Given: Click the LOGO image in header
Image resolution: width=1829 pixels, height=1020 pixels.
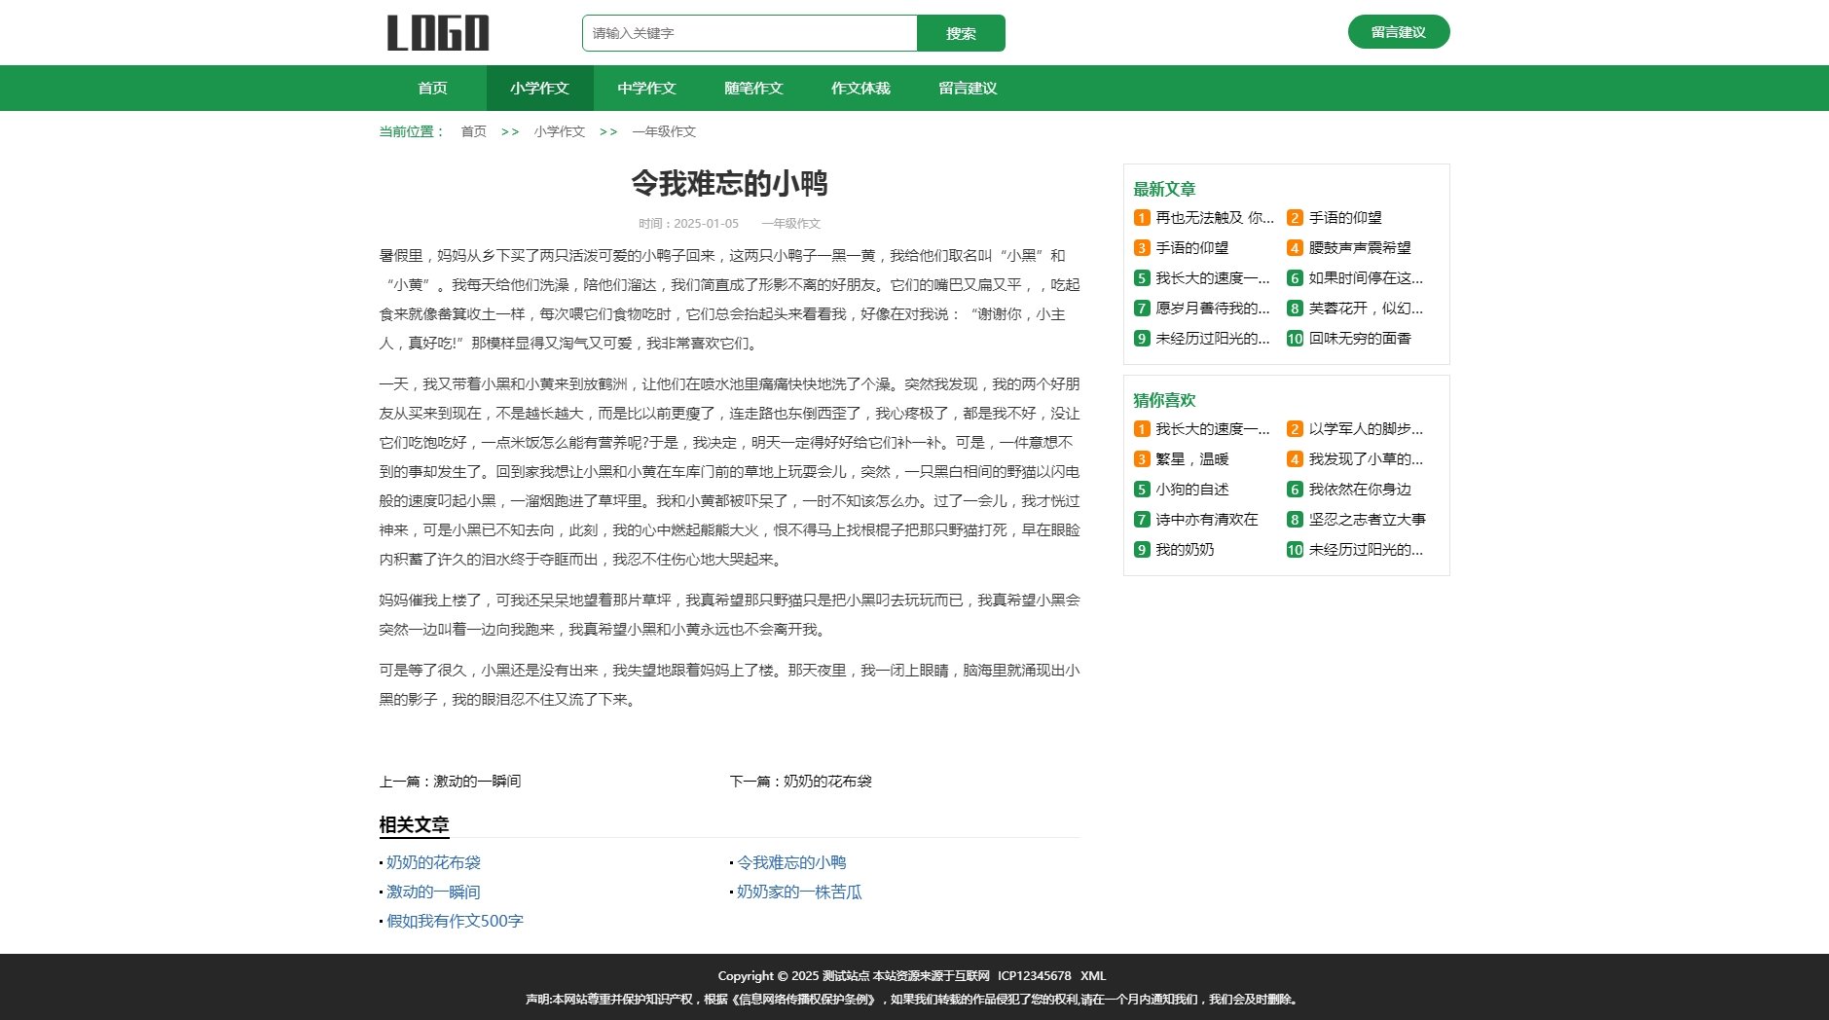Looking at the screenshot, I should click(x=438, y=33).
